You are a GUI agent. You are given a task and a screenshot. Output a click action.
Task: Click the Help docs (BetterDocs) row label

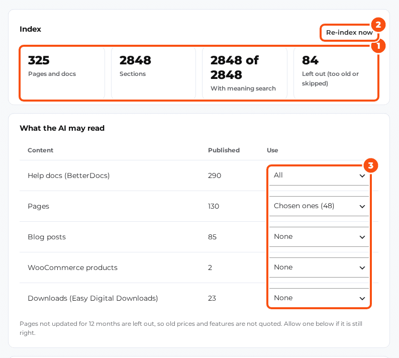[69, 175]
